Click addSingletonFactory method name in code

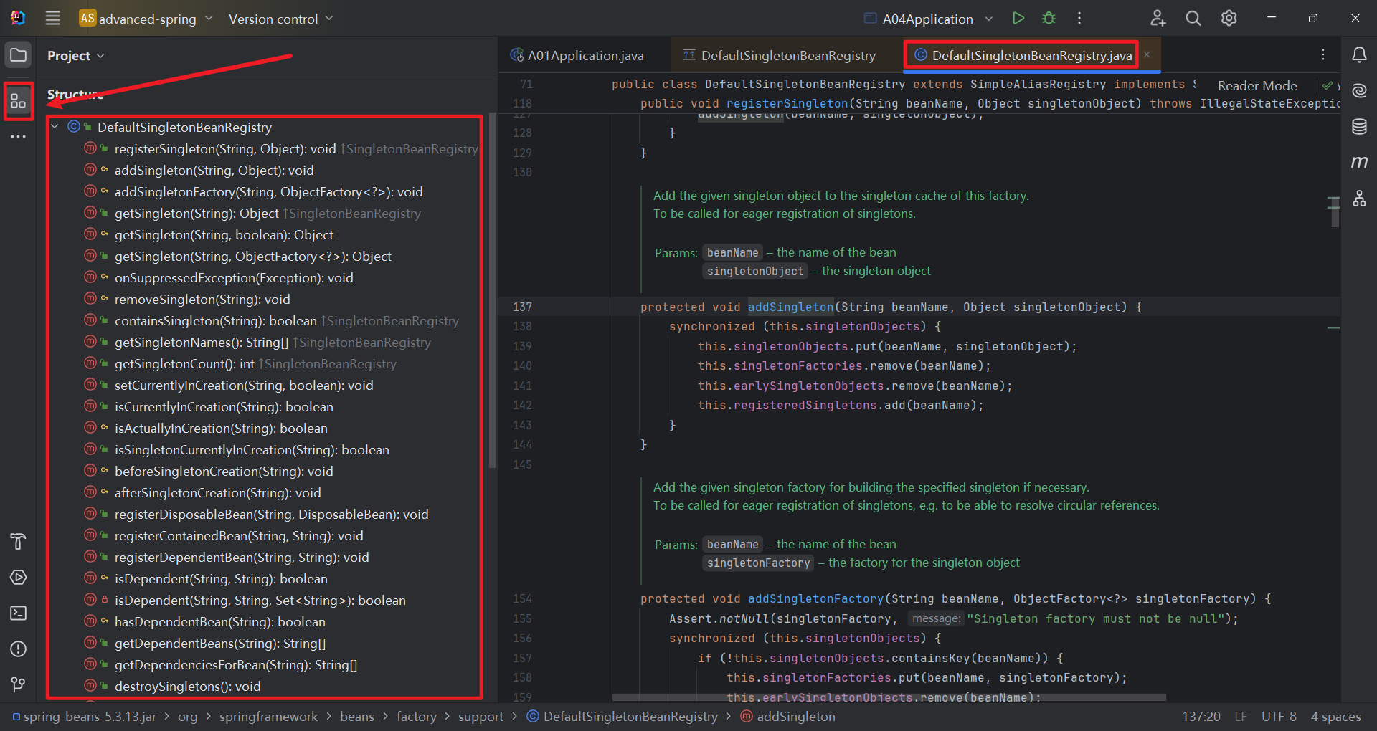coord(815,598)
